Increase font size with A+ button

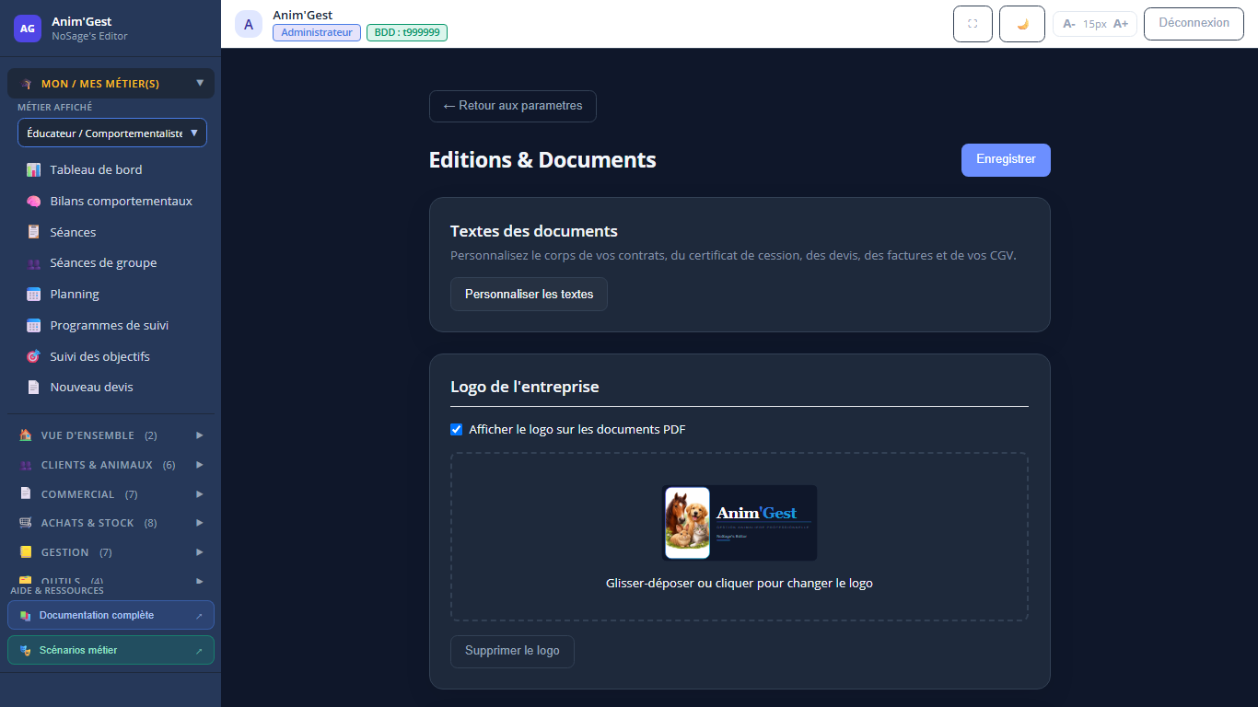(x=1121, y=24)
